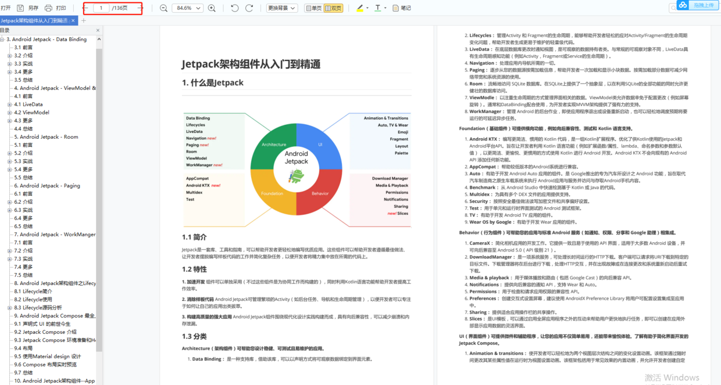Image resolution: width=721 pixels, height=385 pixels.
Task: Open the 84.6% zoom level dropdown
Action: tap(187, 8)
